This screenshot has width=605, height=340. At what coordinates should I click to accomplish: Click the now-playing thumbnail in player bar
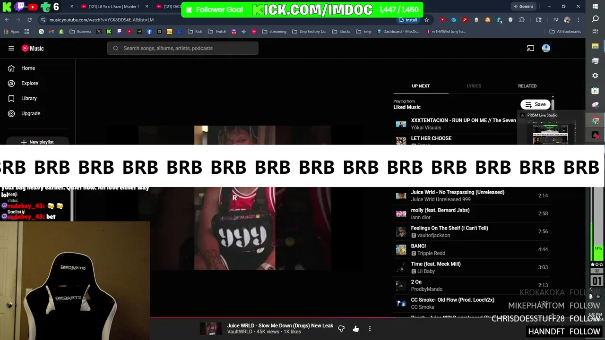211,329
